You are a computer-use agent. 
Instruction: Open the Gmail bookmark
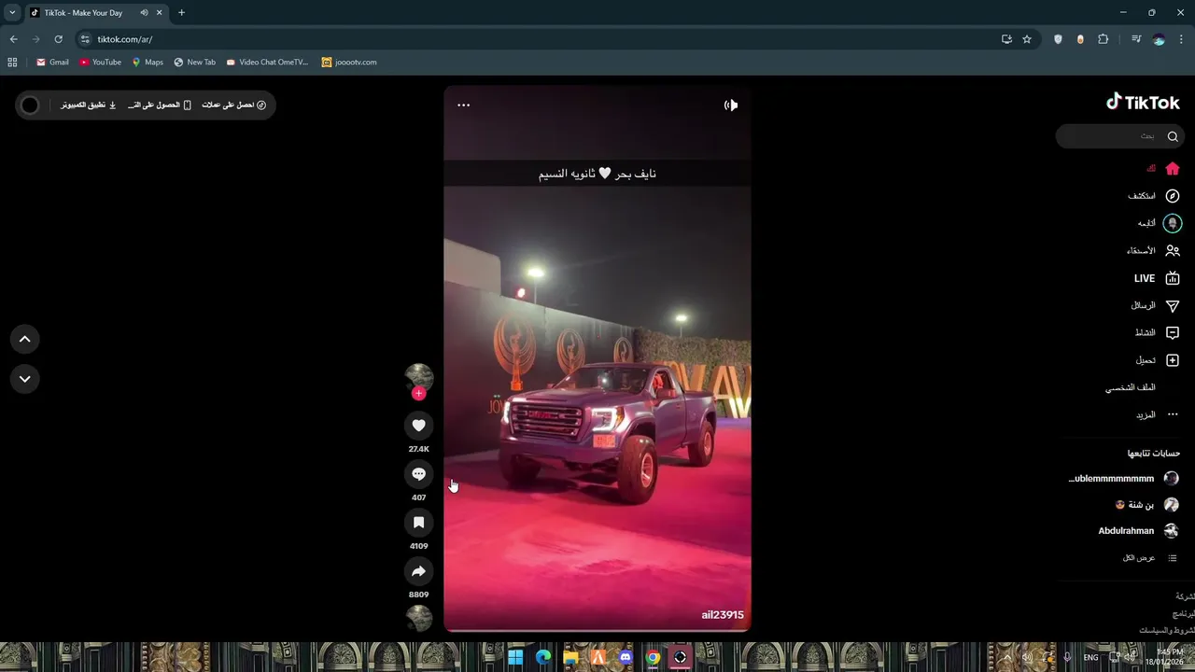(x=52, y=63)
